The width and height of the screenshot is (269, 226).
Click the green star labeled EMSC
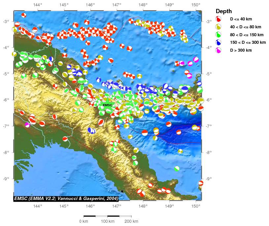pos(107,105)
